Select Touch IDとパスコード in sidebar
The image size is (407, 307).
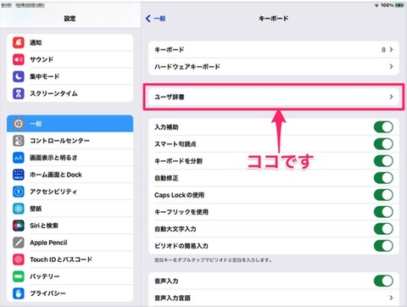tap(70, 260)
